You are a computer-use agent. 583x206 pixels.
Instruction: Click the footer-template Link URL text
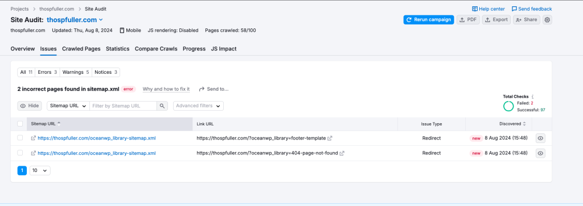click(x=261, y=138)
